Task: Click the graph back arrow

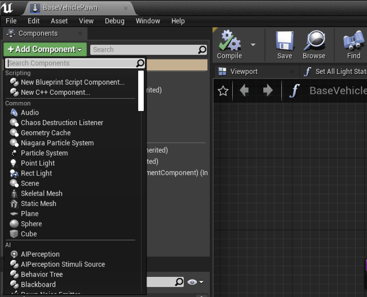Action: pos(244,90)
